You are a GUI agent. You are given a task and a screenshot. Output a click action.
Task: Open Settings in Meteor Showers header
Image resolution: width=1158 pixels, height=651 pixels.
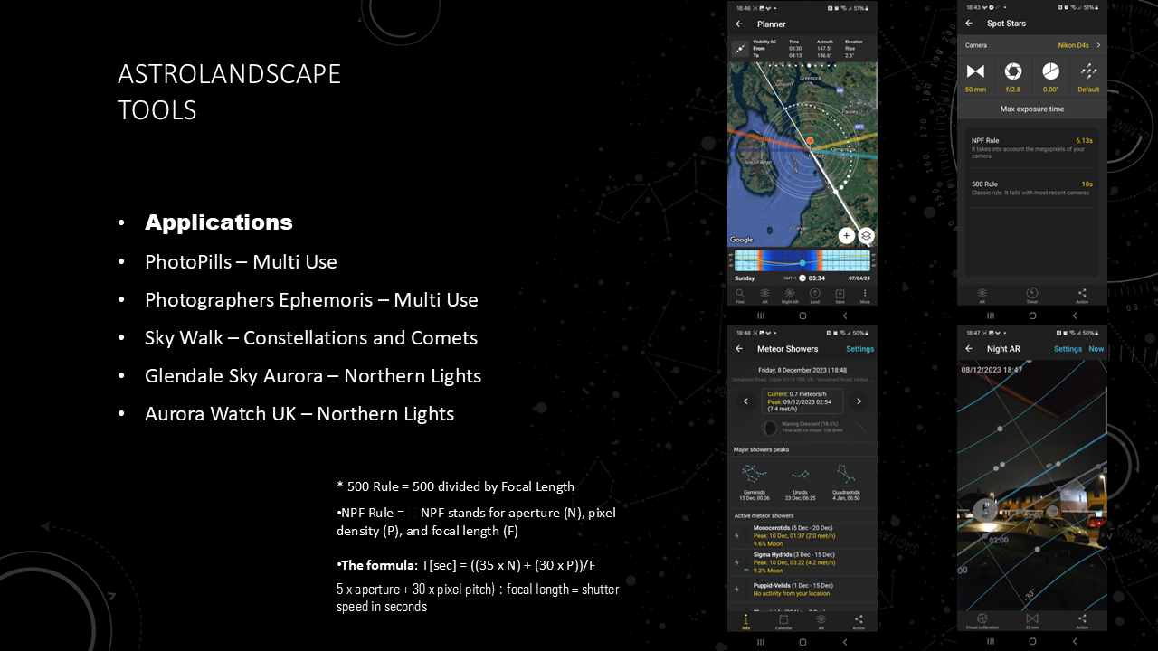[x=859, y=349]
